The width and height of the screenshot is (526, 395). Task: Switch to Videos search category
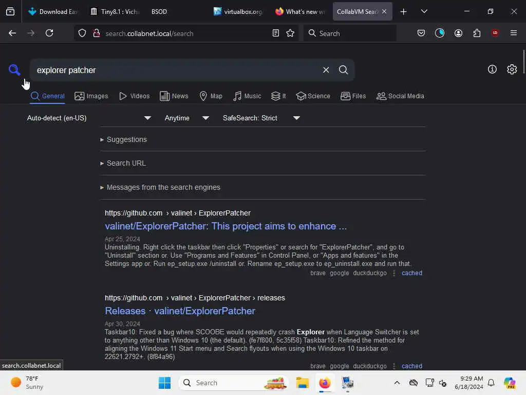pos(134,96)
